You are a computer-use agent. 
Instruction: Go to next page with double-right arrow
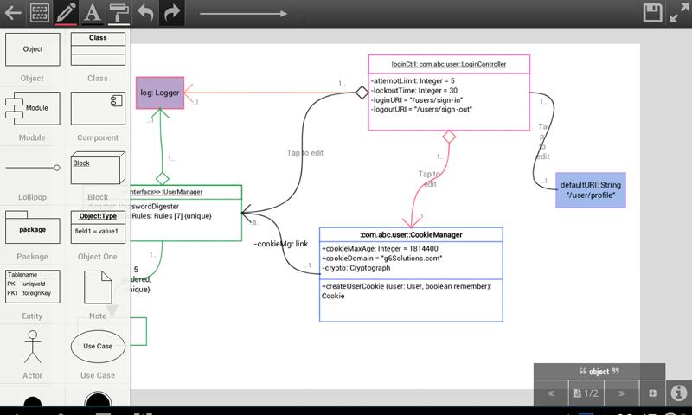click(x=620, y=393)
